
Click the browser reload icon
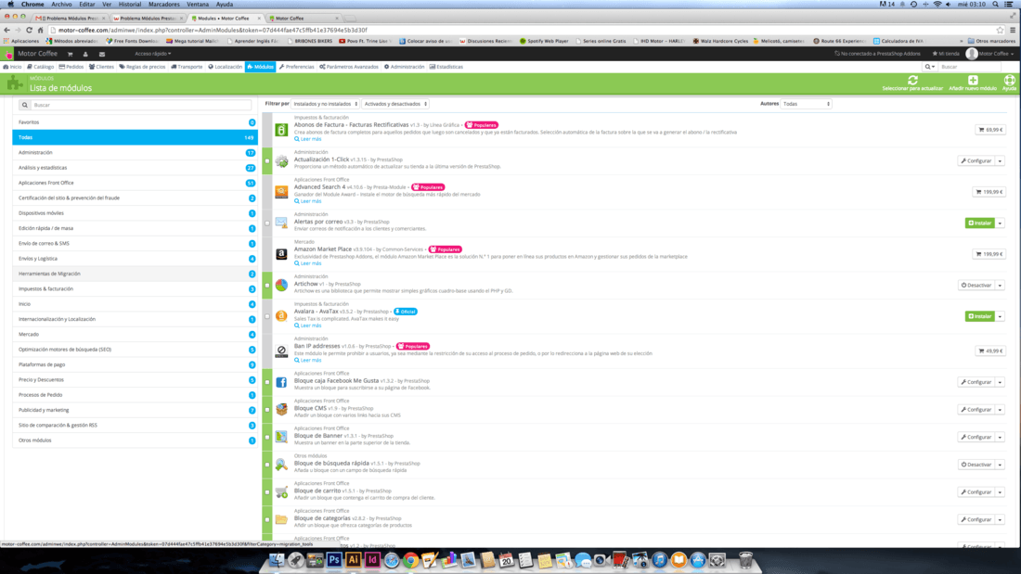[x=30, y=30]
